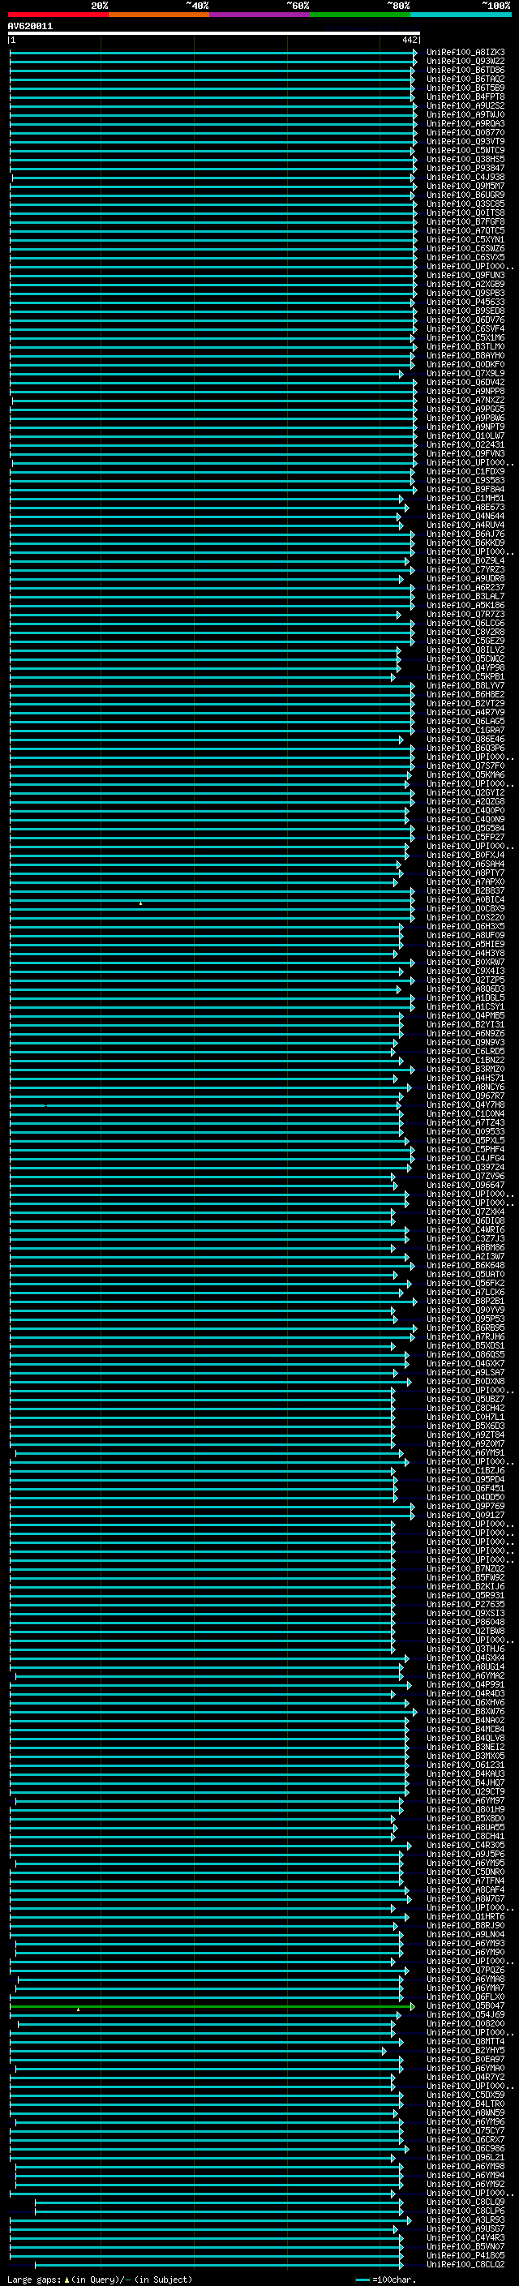Select hit label UniRef100_B3TLM0

[465, 347]
